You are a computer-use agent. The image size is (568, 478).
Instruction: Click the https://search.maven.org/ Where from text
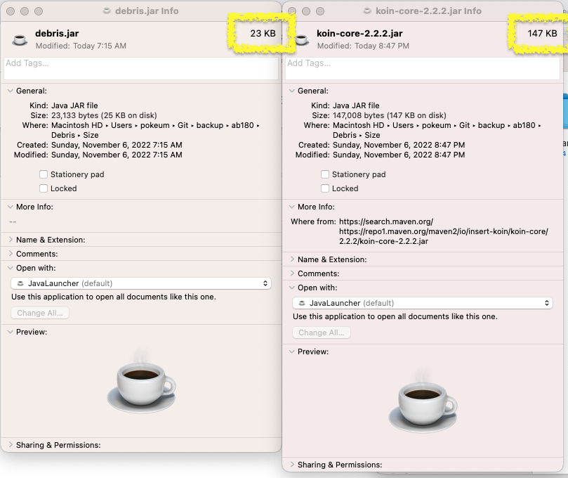385,221
